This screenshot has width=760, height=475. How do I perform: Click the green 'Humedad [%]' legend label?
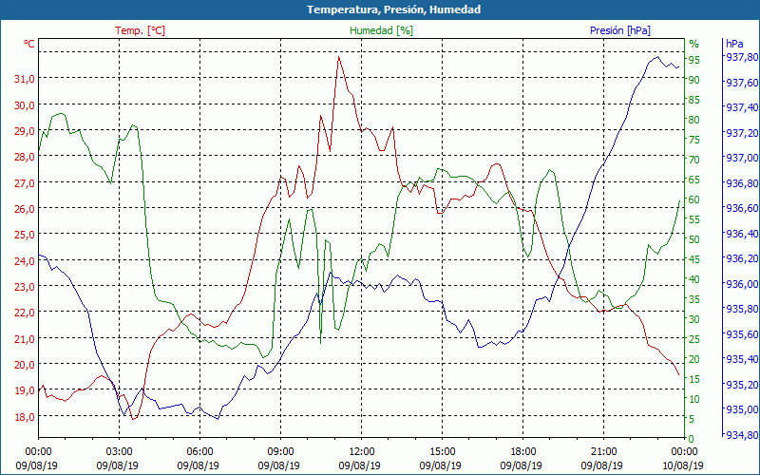pyautogui.click(x=381, y=30)
